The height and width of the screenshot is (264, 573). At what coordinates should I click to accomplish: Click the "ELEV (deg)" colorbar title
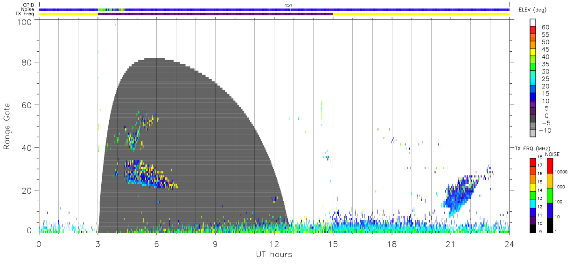(x=533, y=10)
